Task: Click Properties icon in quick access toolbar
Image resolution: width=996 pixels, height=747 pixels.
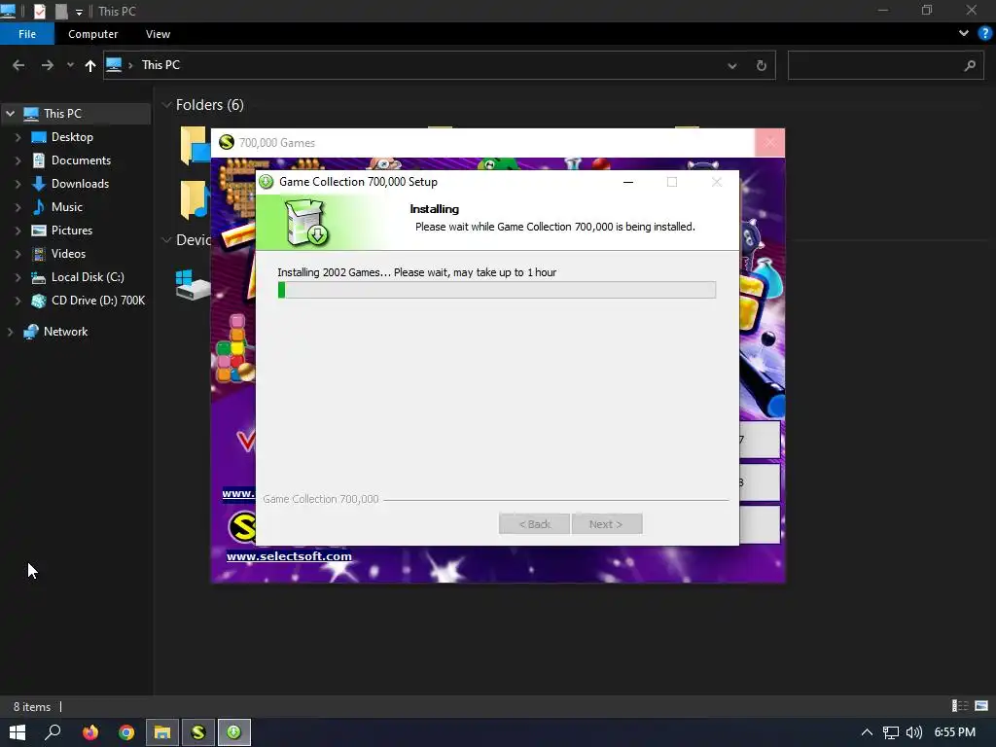Action: click(x=39, y=11)
